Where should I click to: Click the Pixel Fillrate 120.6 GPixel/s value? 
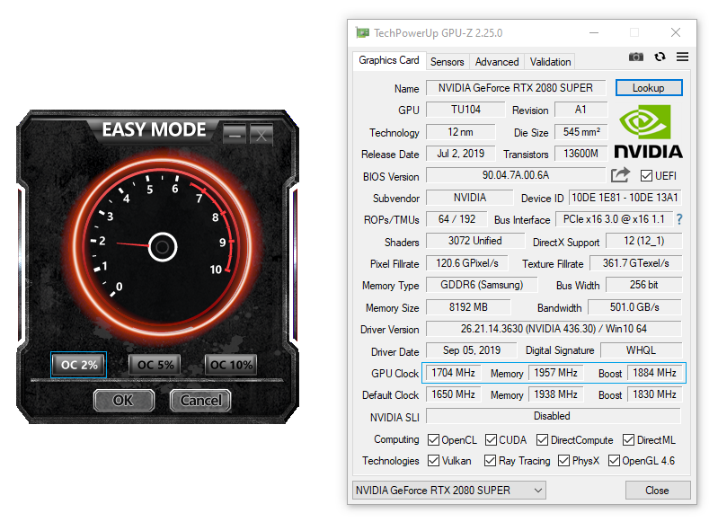[467, 263]
